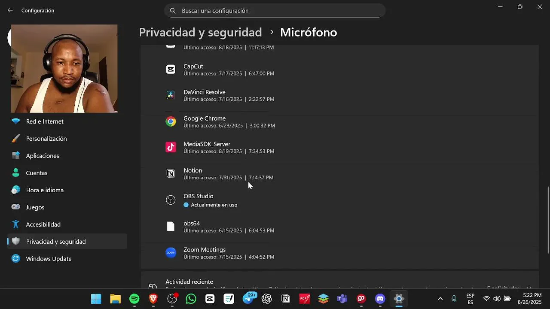Open Microsoft Teams from the taskbar
Viewport: 550px width, 309px height.
pyautogui.click(x=342, y=299)
